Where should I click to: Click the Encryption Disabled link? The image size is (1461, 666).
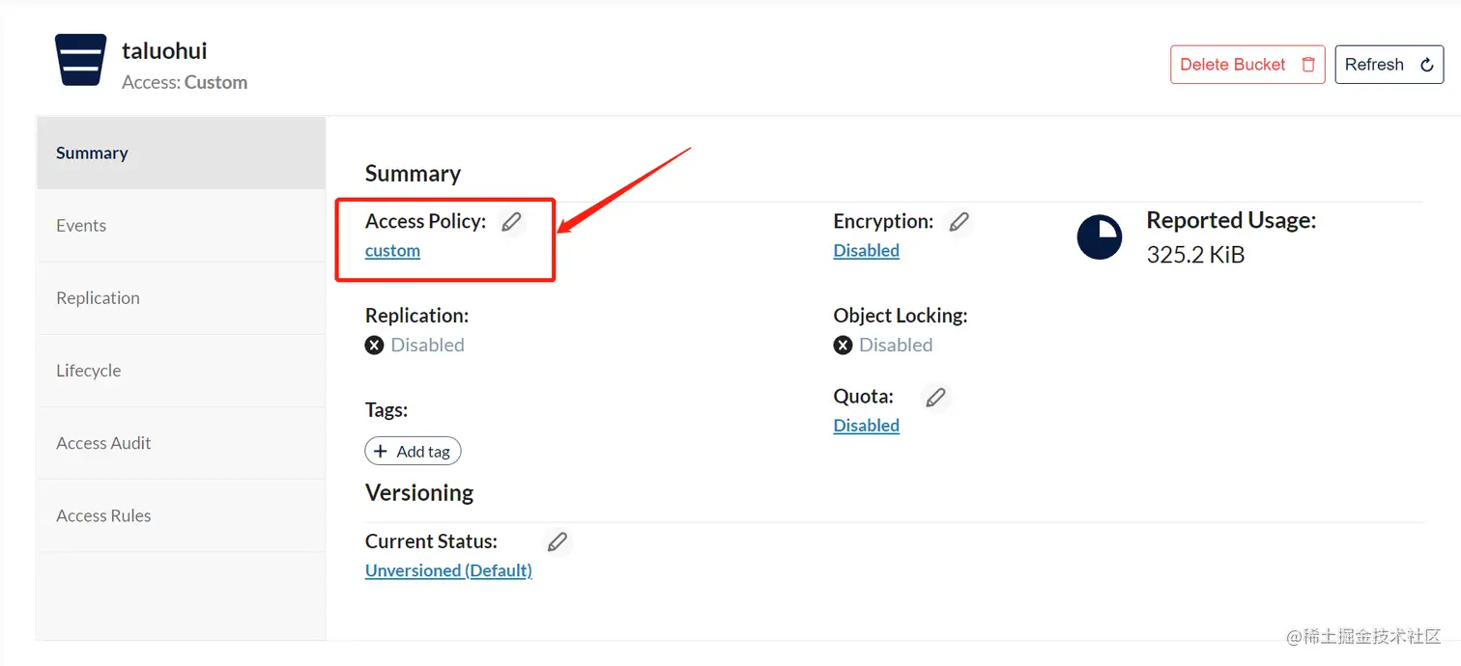coord(866,251)
